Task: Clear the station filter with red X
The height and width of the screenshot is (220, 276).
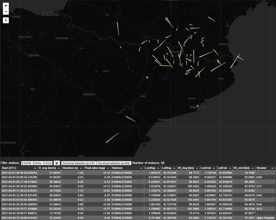Action: (x=57, y=163)
